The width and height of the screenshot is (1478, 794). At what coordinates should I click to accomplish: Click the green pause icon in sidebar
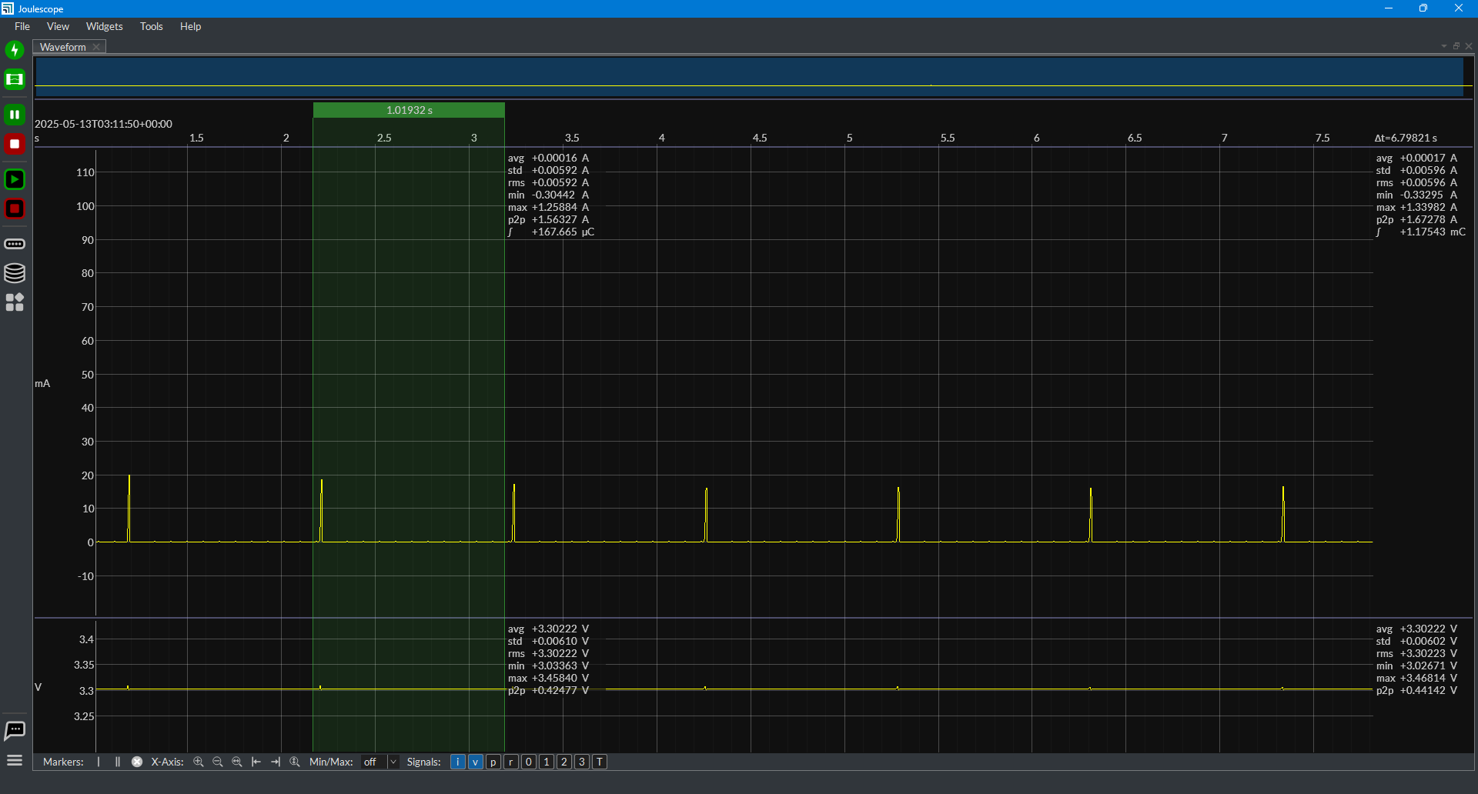(x=15, y=115)
